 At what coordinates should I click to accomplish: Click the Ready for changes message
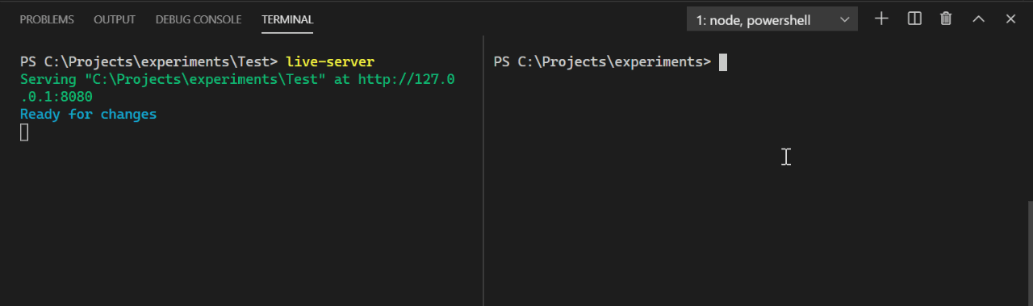pos(88,115)
